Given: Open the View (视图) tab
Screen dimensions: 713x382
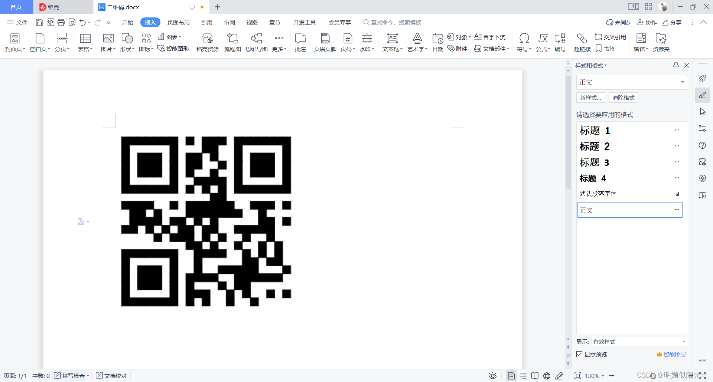Looking at the screenshot, I should tap(252, 22).
